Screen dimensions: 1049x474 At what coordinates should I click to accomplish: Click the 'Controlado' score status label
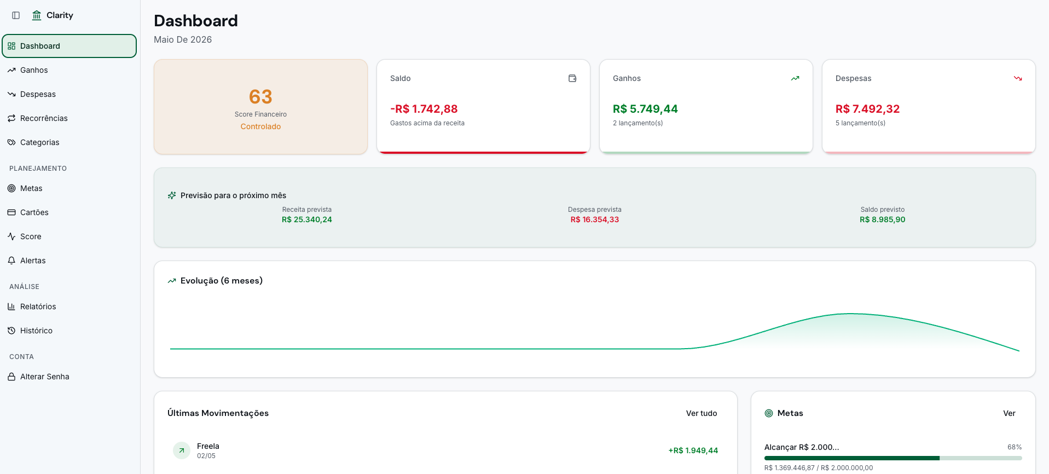click(260, 126)
